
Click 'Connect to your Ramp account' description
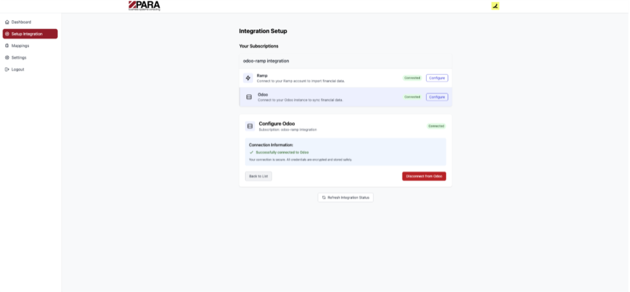[301, 81]
